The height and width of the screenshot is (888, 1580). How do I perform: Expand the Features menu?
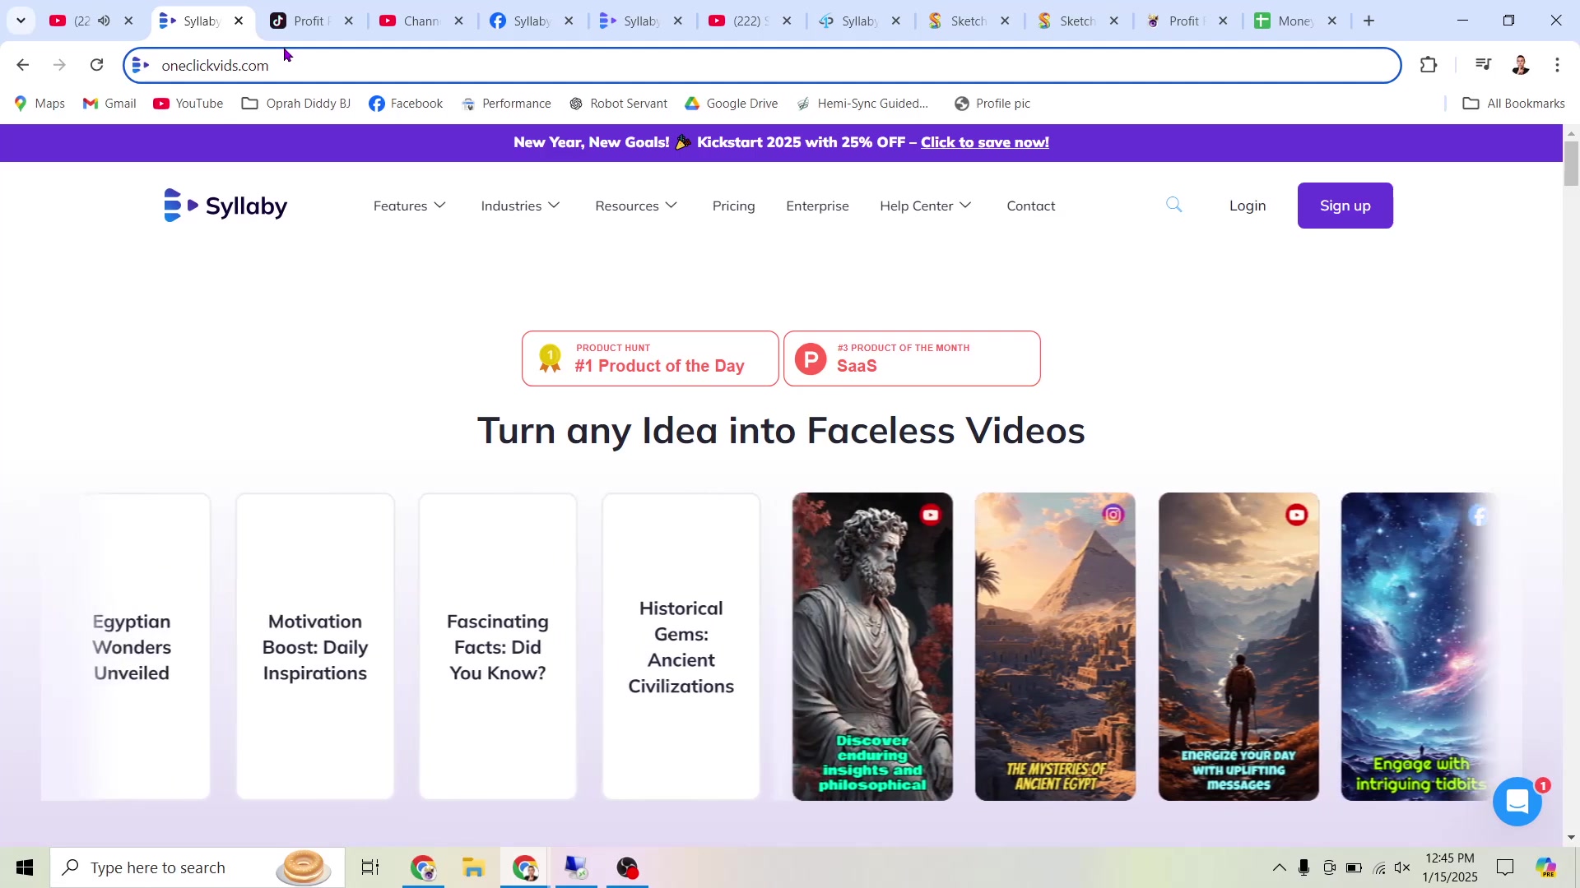click(x=409, y=206)
